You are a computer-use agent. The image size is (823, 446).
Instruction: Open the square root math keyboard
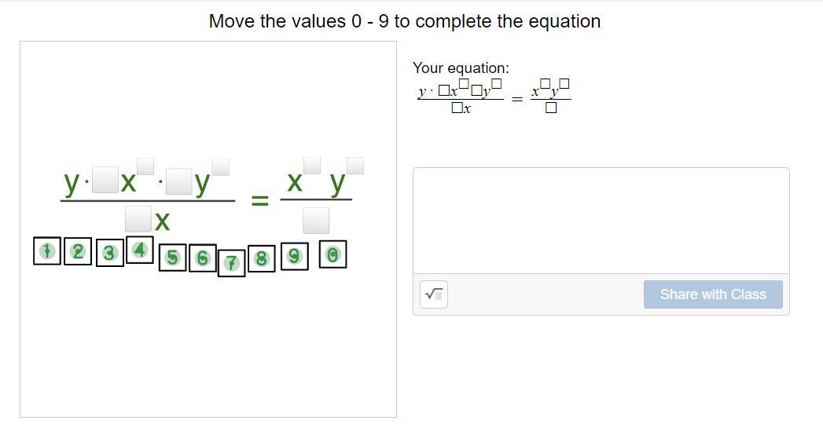434,294
